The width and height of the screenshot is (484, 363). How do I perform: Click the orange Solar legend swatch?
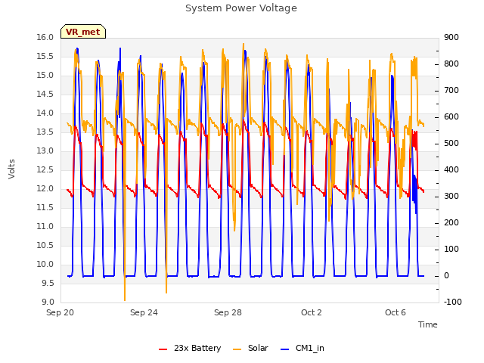pyautogui.click(x=237, y=349)
